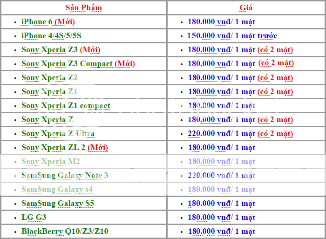Screen dimensions: 326x239
Task: Click the 'Giá' column header
Action: tap(246, 8)
